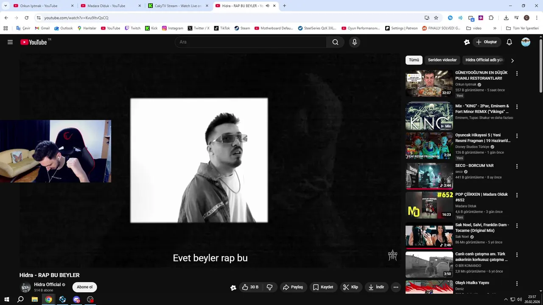Select the Tümü filter chip
This screenshot has width=543, height=305.
pos(414,60)
